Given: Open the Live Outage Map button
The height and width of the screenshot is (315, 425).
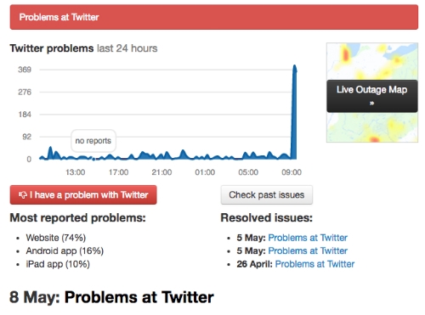Looking at the screenshot, I should click(371, 96).
